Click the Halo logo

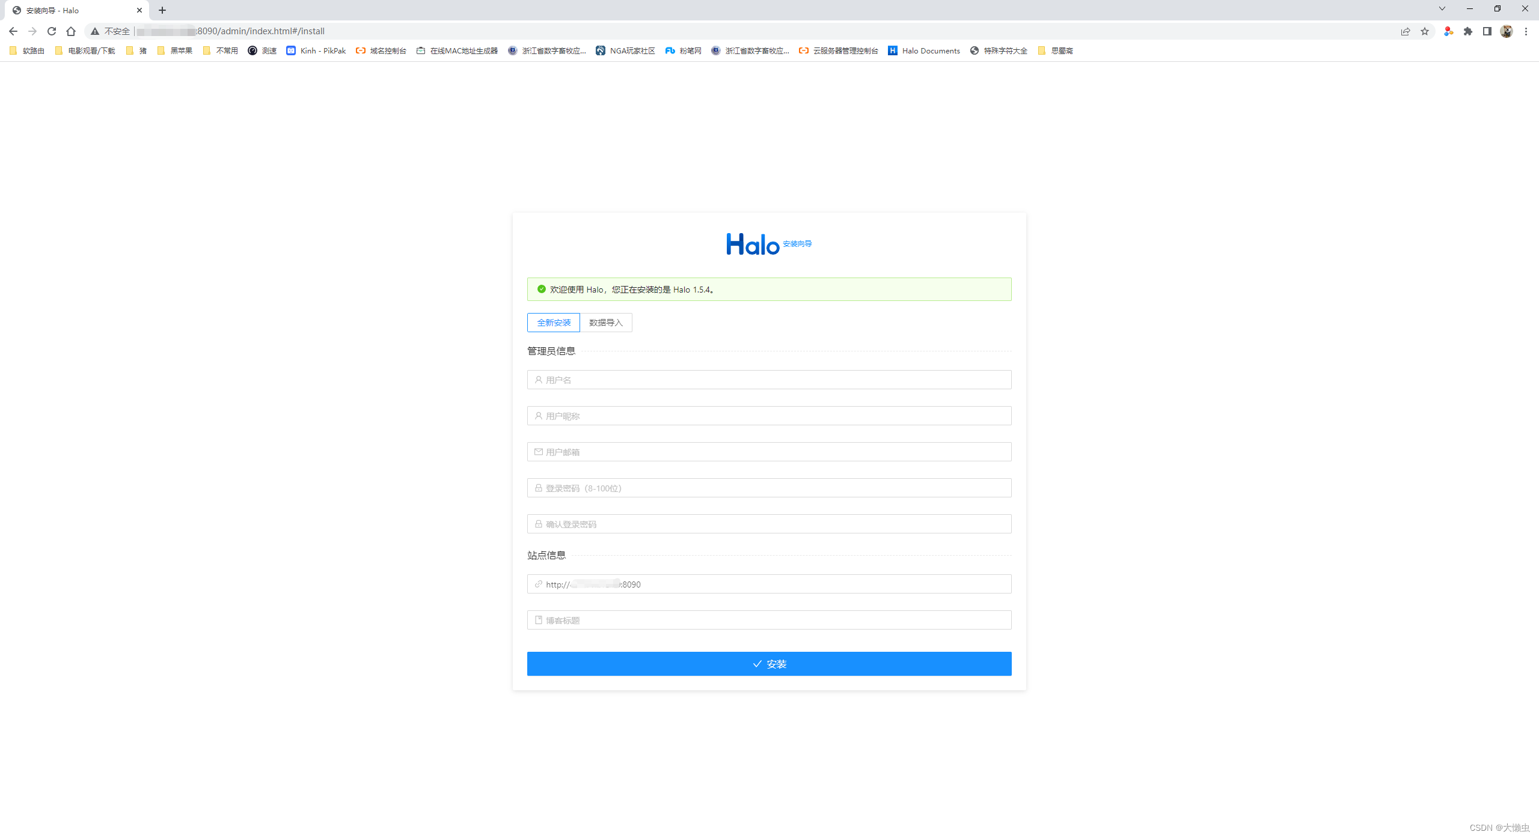click(753, 244)
